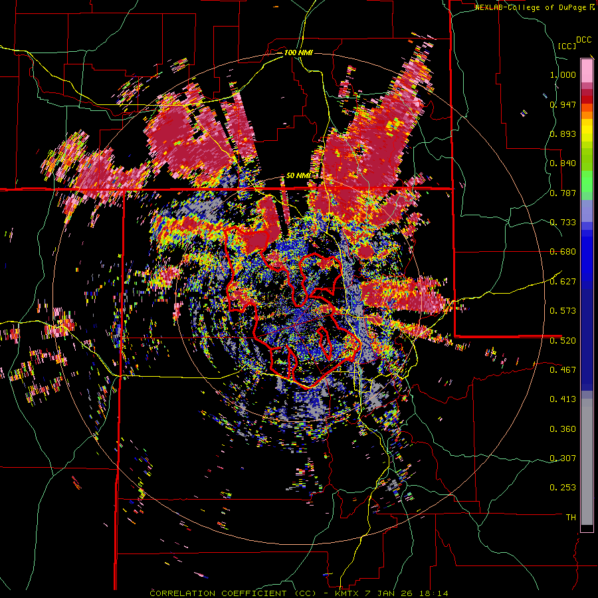Screen dimensions: 598x598
Task: Click the 100 NMI range ring label
Action: click(x=298, y=52)
